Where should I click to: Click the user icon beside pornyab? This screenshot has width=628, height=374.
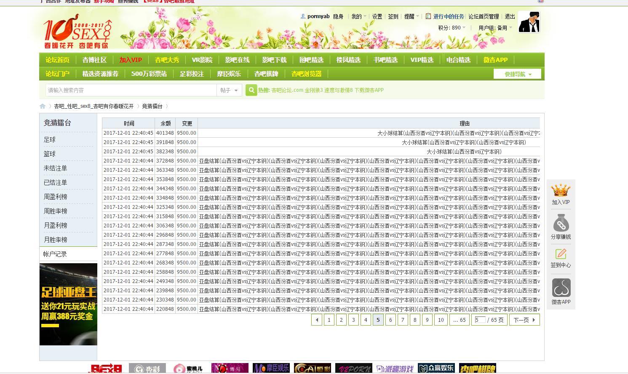[303, 16]
